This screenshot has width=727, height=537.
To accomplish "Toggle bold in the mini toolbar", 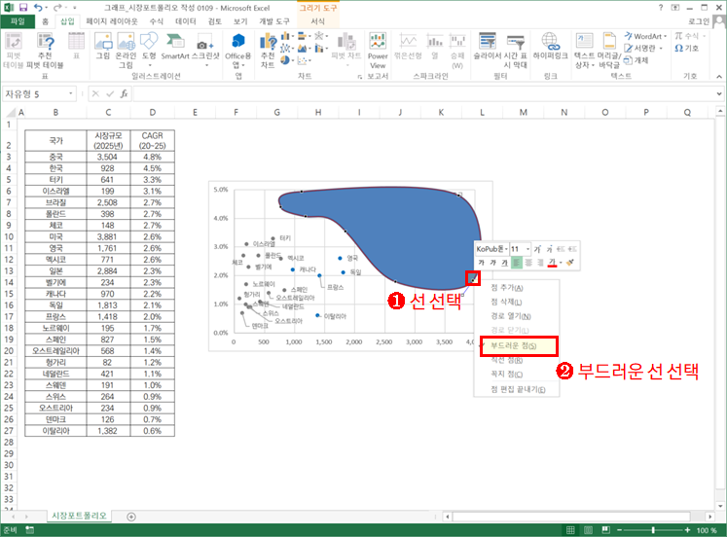I will click(x=482, y=263).
